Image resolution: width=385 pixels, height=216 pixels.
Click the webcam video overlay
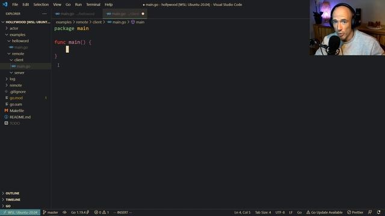[347, 28]
